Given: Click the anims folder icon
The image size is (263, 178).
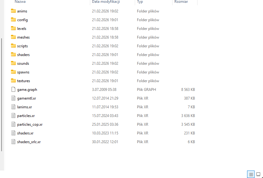Looking at the screenshot, I should pos(13,11).
